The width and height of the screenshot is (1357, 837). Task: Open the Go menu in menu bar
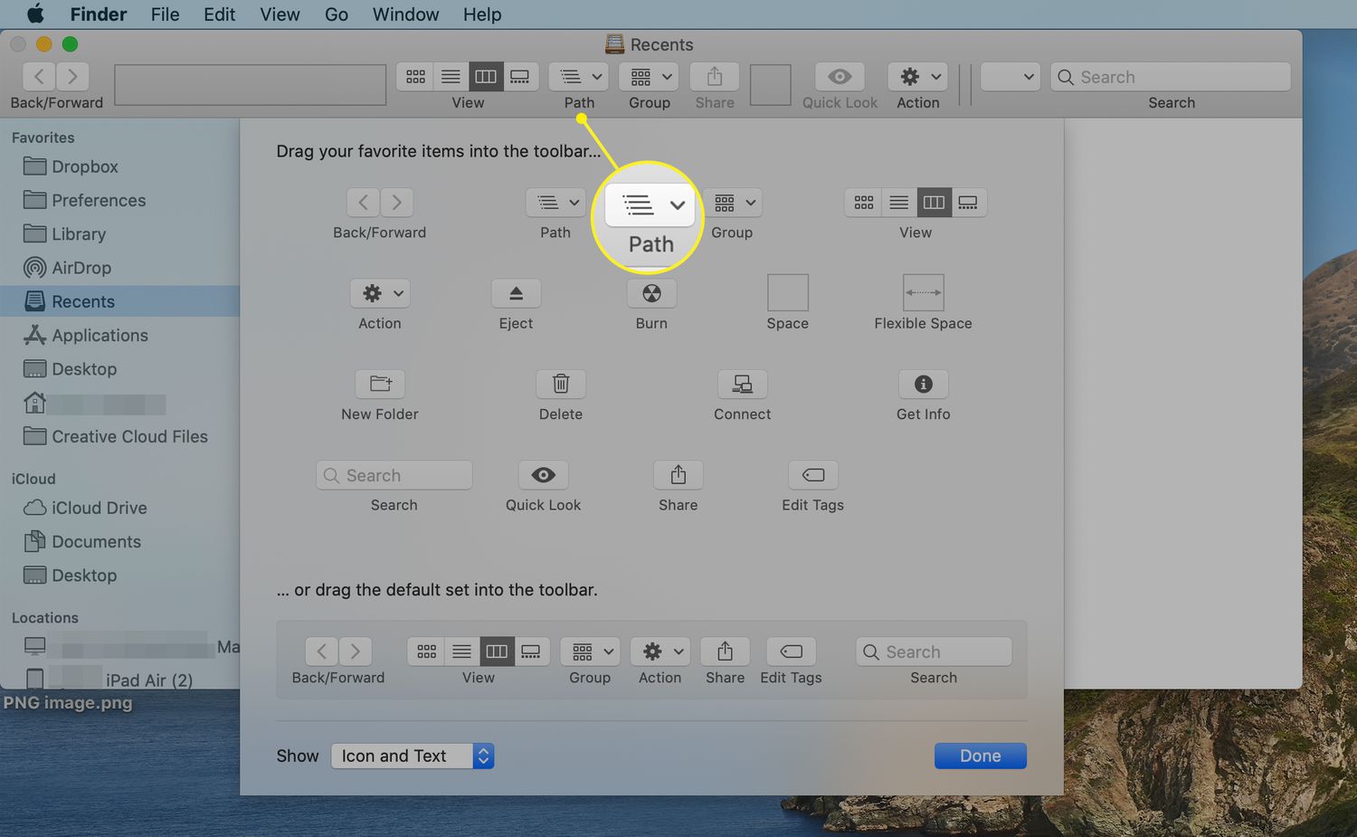(337, 14)
